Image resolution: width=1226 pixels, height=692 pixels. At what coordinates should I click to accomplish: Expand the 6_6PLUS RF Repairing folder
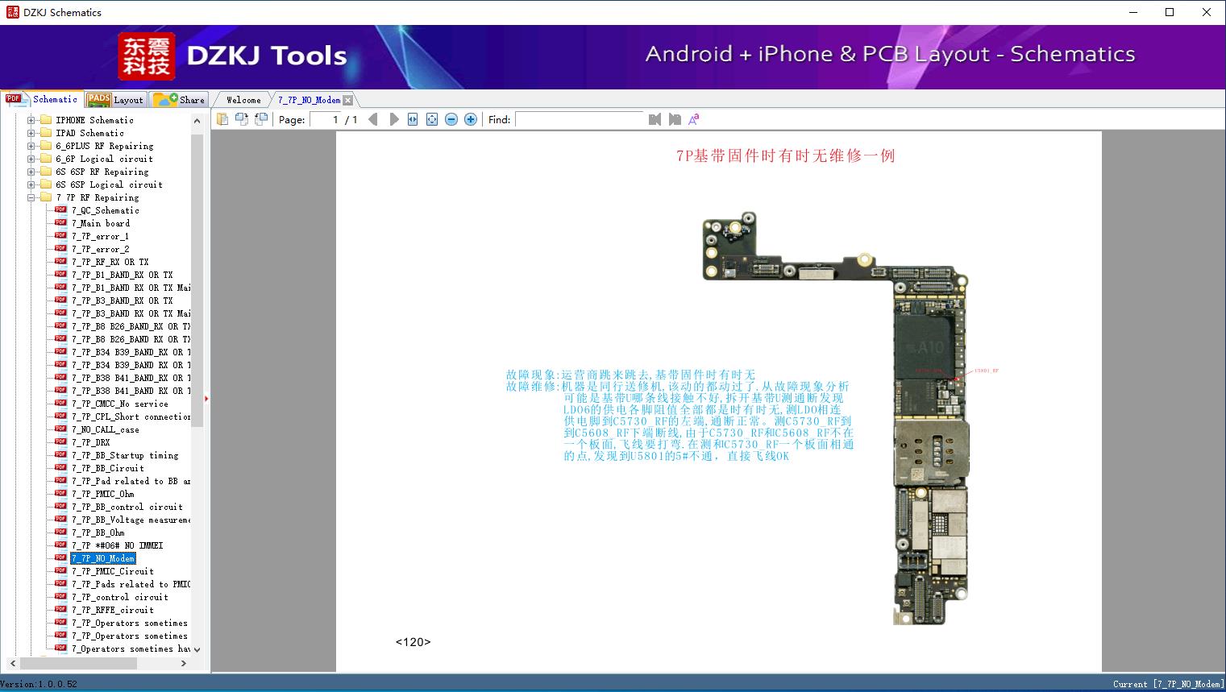pyautogui.click(x=31, y=146)
